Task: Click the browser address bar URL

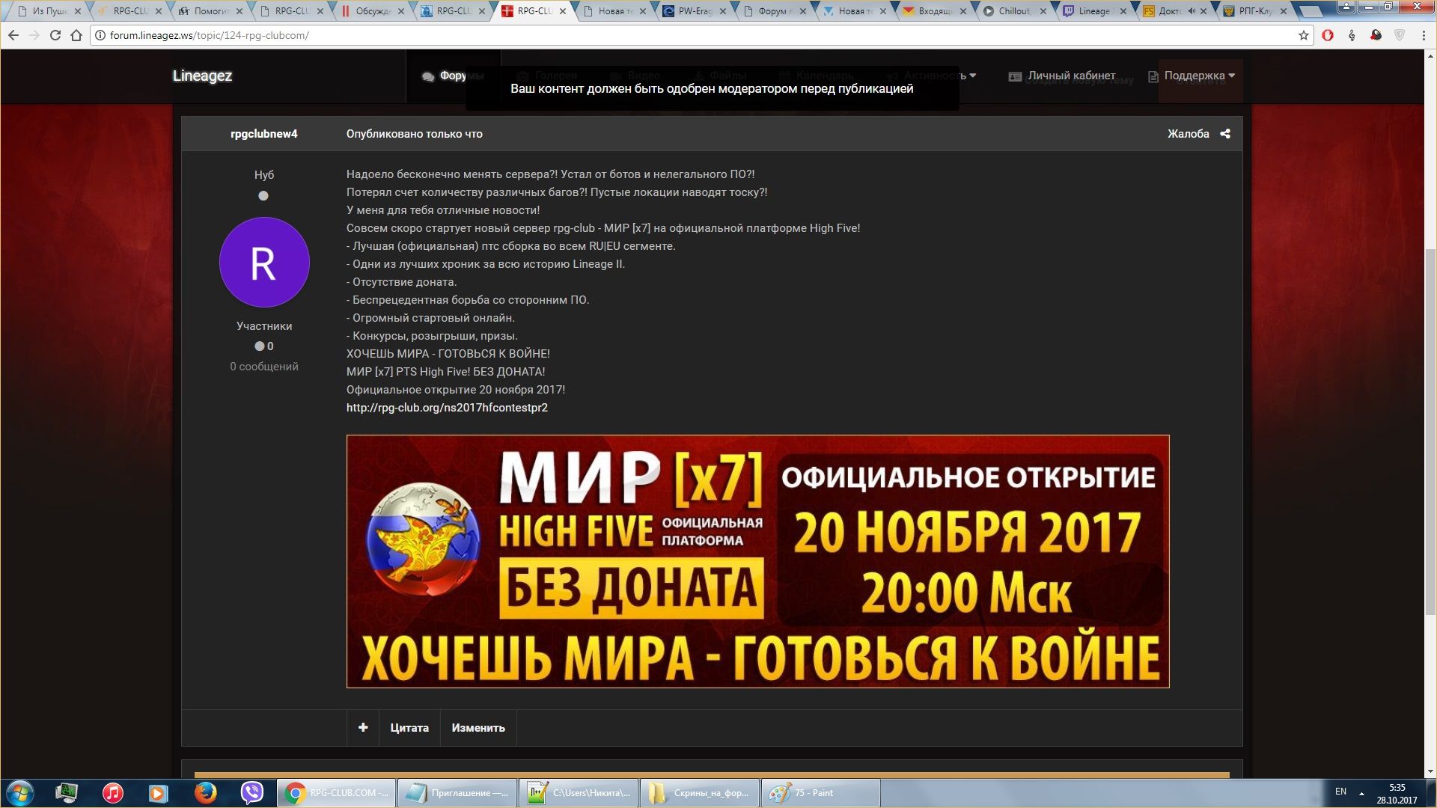Action: tap(210, 35)
